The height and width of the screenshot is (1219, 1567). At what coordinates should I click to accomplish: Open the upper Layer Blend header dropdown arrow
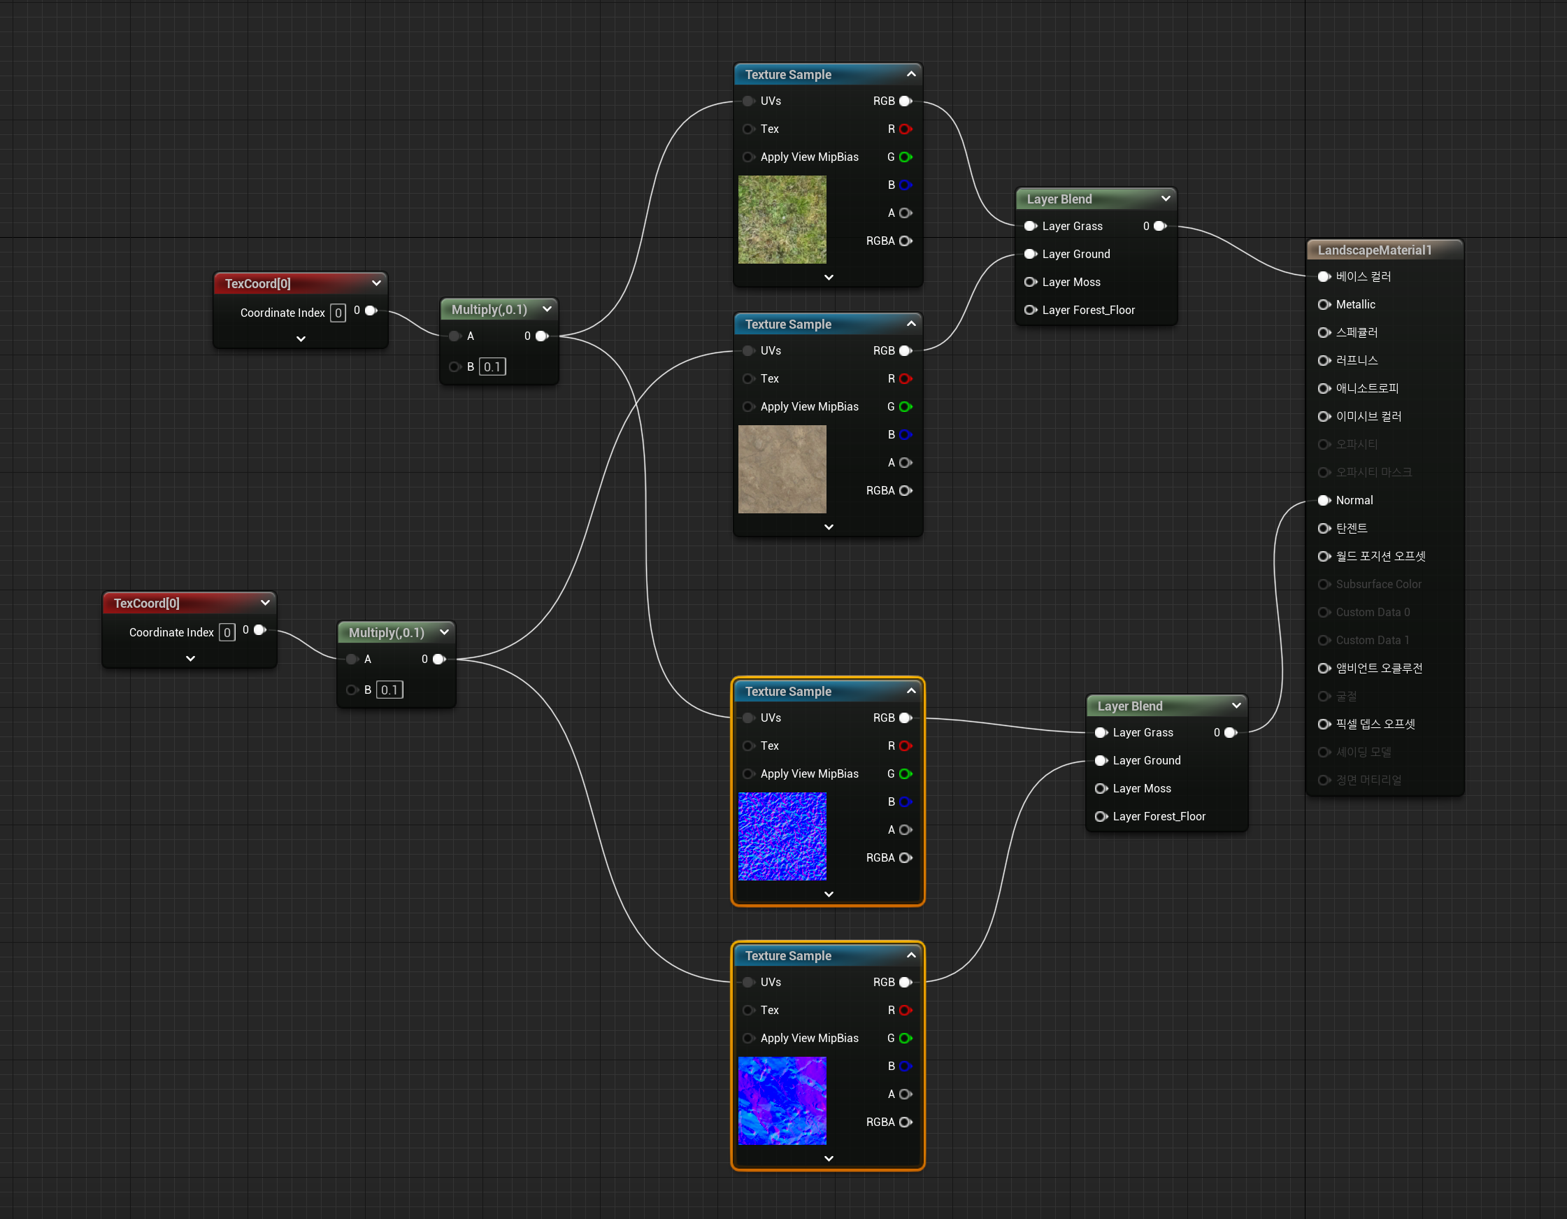pyautogui.click(x=1165, y=199)
